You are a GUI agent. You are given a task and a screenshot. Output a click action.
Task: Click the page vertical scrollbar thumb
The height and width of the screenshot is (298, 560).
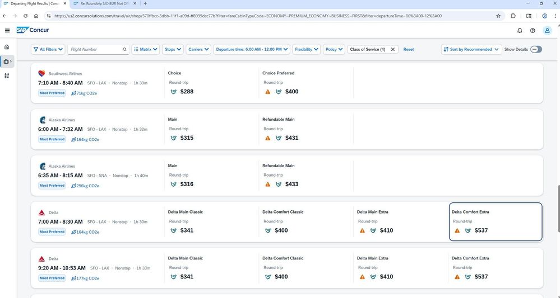click(x=558, y=209)
